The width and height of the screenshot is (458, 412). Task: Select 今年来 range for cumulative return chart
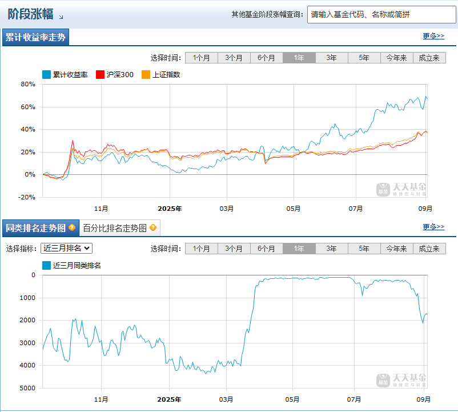click(397, 58)
